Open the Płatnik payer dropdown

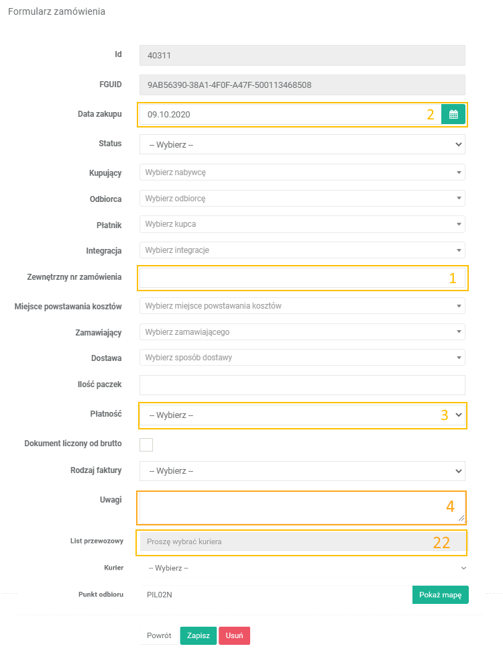(302, 224)
